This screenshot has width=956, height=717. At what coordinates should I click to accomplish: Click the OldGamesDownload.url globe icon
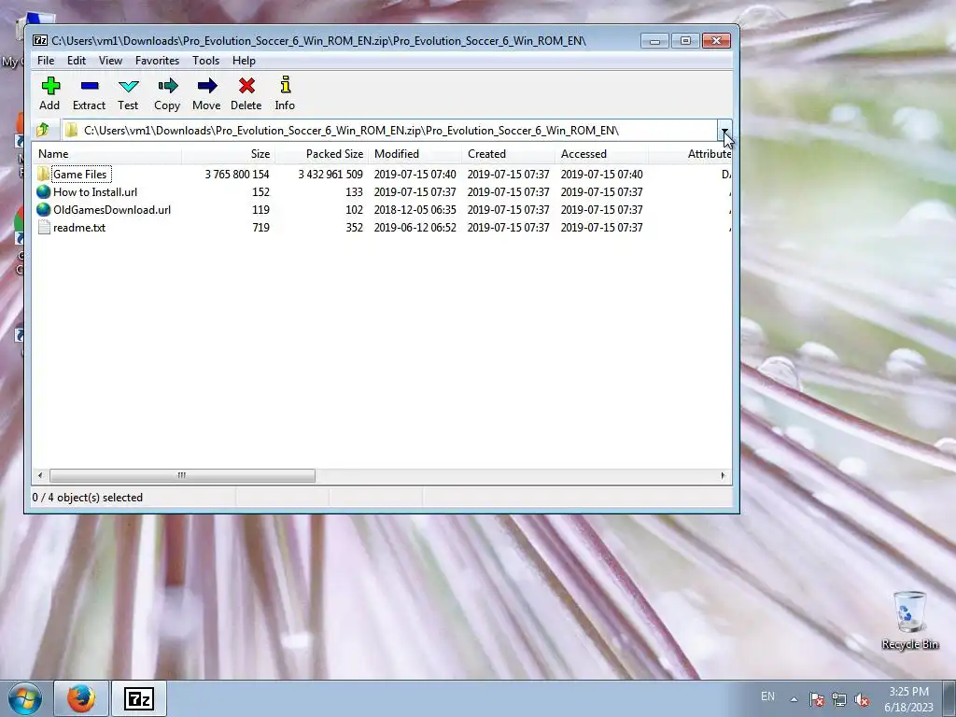pos(43,210)
